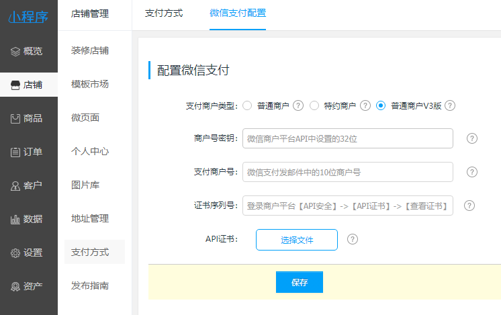
Task: Click the 设置 settings gear icon
Action: tap(15, 253)
